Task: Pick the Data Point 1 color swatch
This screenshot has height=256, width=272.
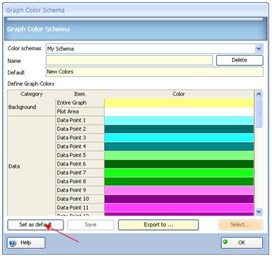Action: (179, 120)
